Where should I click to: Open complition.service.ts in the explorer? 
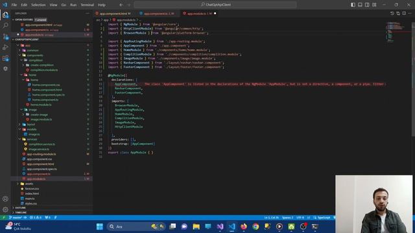41,144
